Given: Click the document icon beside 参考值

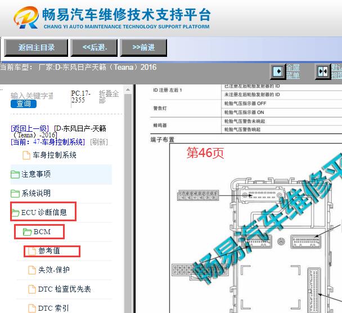Looking at the screenshot, I should tap(32, 251).
